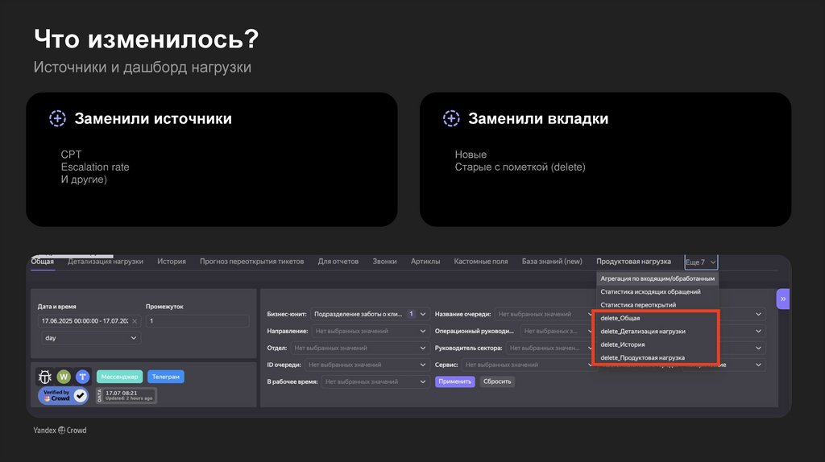
Task: Click the Сбросить button
Action: click(497, 382)
